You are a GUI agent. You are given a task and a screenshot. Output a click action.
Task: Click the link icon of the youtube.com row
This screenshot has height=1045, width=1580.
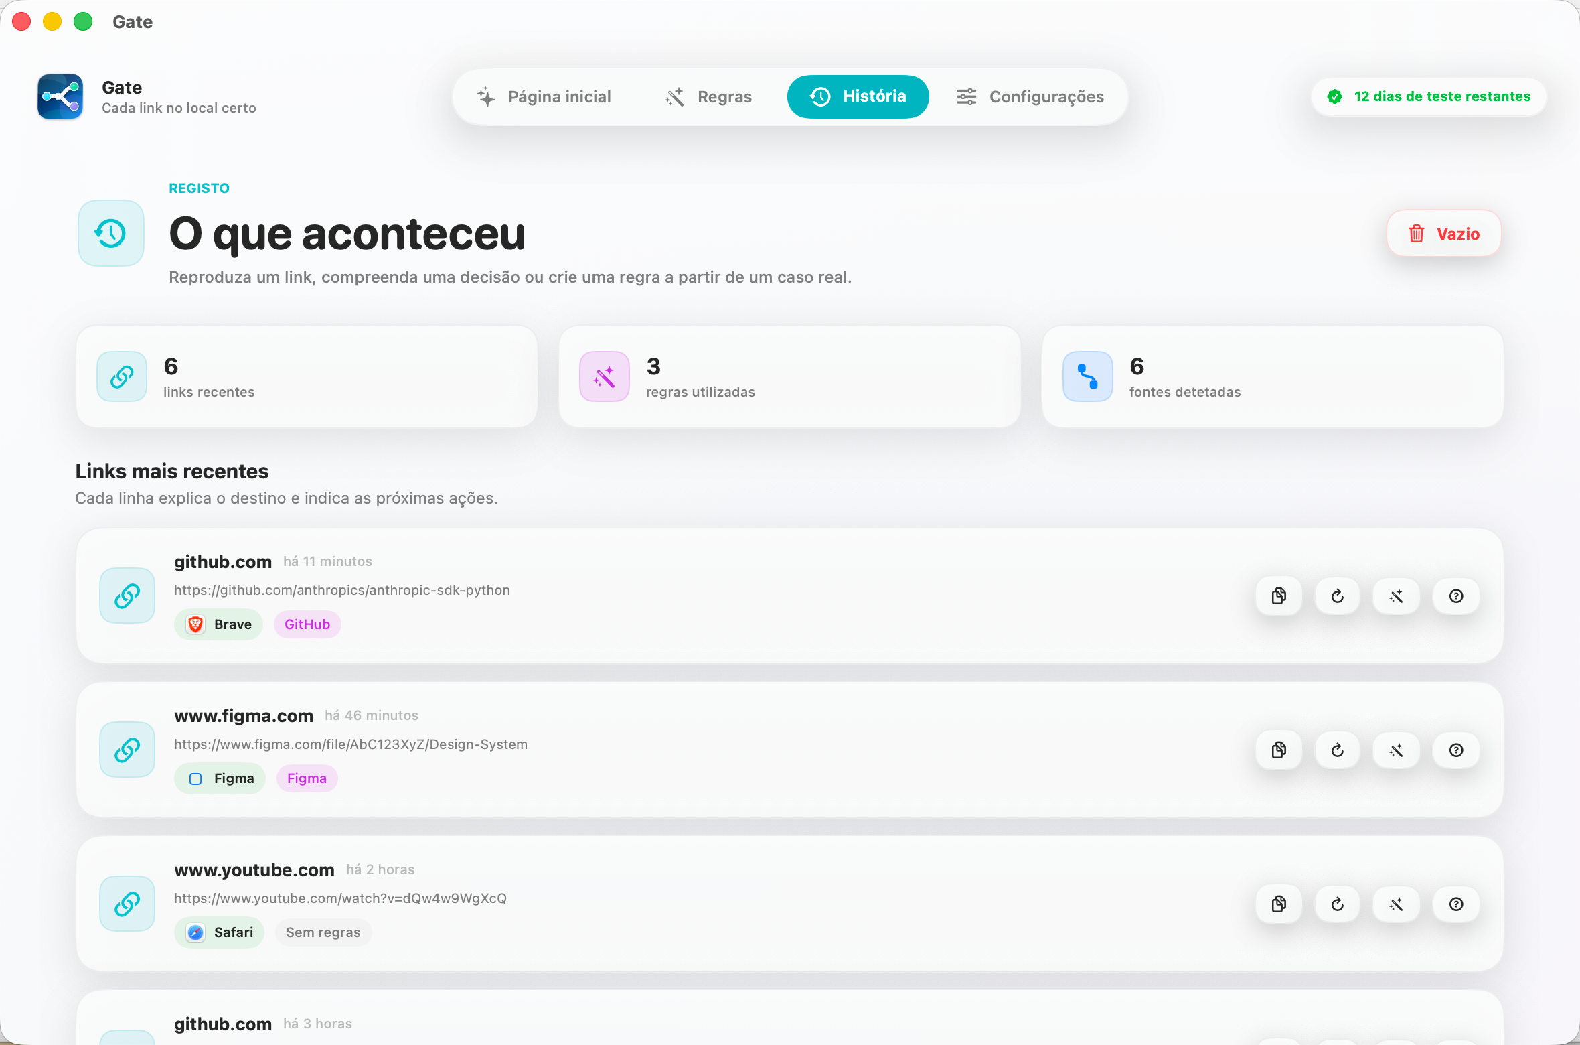pos(127,904)
